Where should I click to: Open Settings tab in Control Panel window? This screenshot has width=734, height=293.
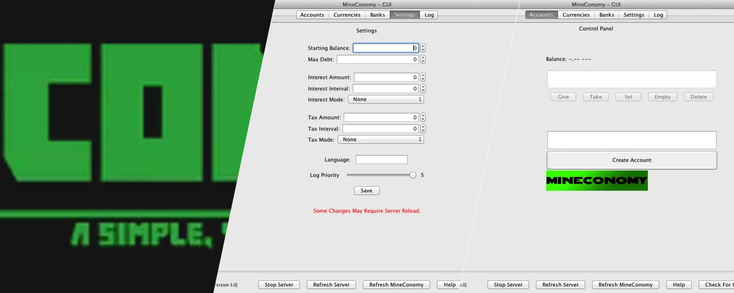click(x=634, y=15)
